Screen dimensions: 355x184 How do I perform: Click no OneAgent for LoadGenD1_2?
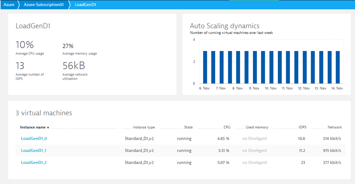(254, 163)
